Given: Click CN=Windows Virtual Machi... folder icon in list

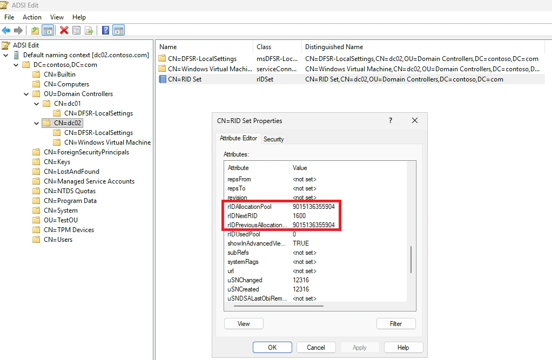Looking at the screenshot, I should click(x=162, y=69).
